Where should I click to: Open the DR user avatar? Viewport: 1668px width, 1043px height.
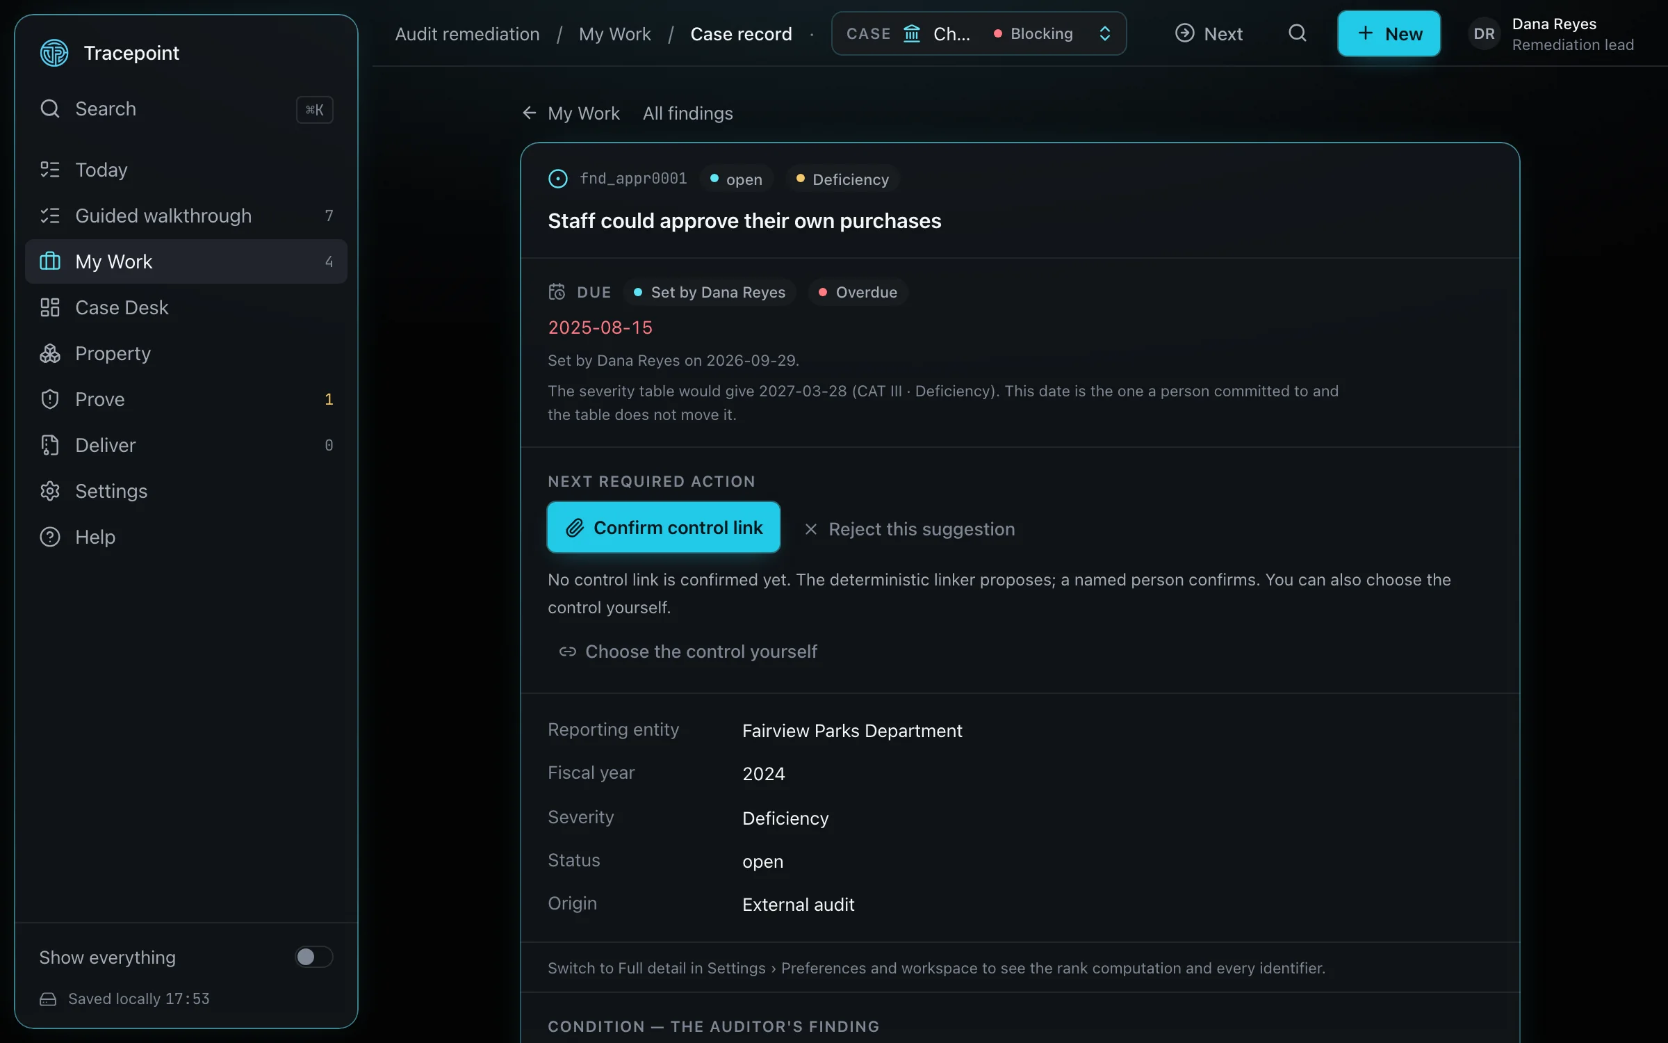coord(1484,33)
